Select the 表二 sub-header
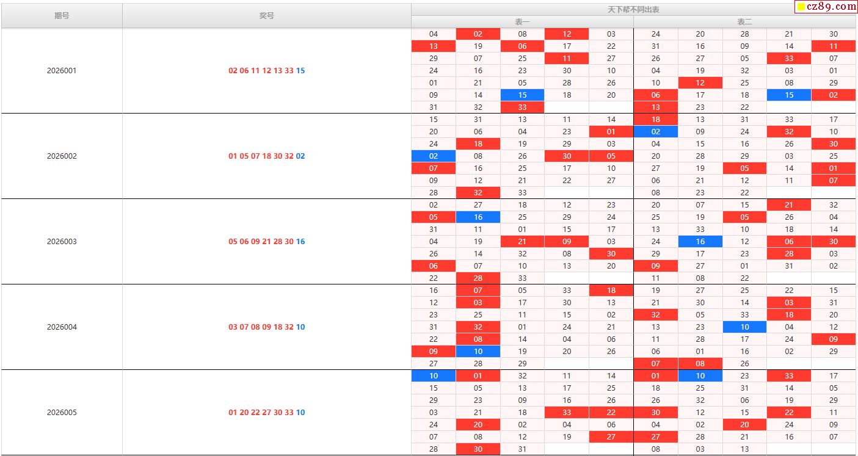 (744, 22)
